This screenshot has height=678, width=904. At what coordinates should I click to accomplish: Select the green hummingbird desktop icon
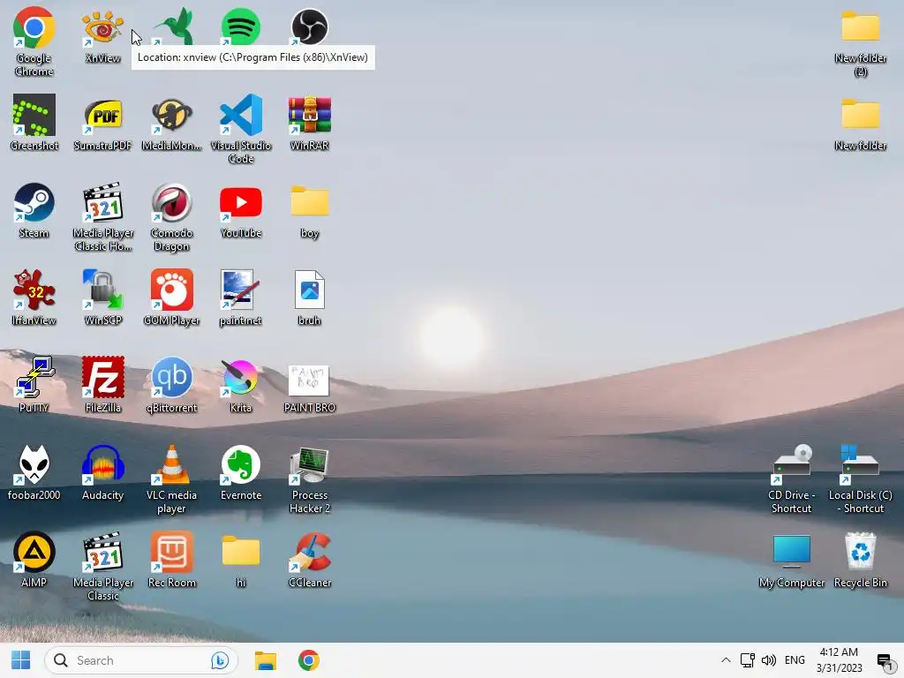coord(172,26)
